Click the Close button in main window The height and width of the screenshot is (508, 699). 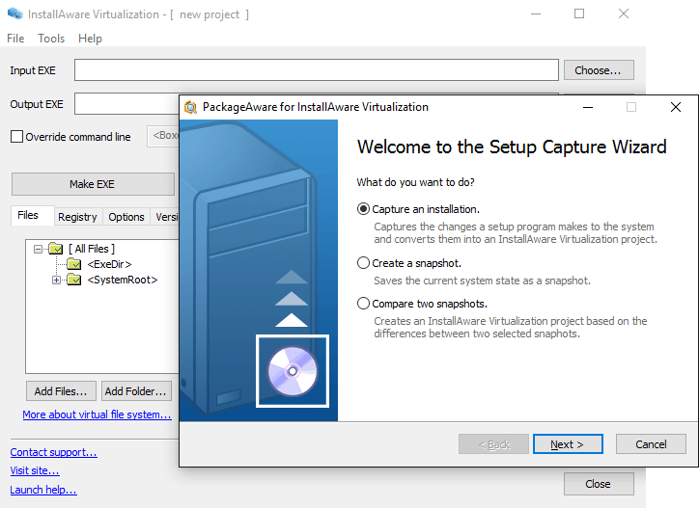point(599,484)
